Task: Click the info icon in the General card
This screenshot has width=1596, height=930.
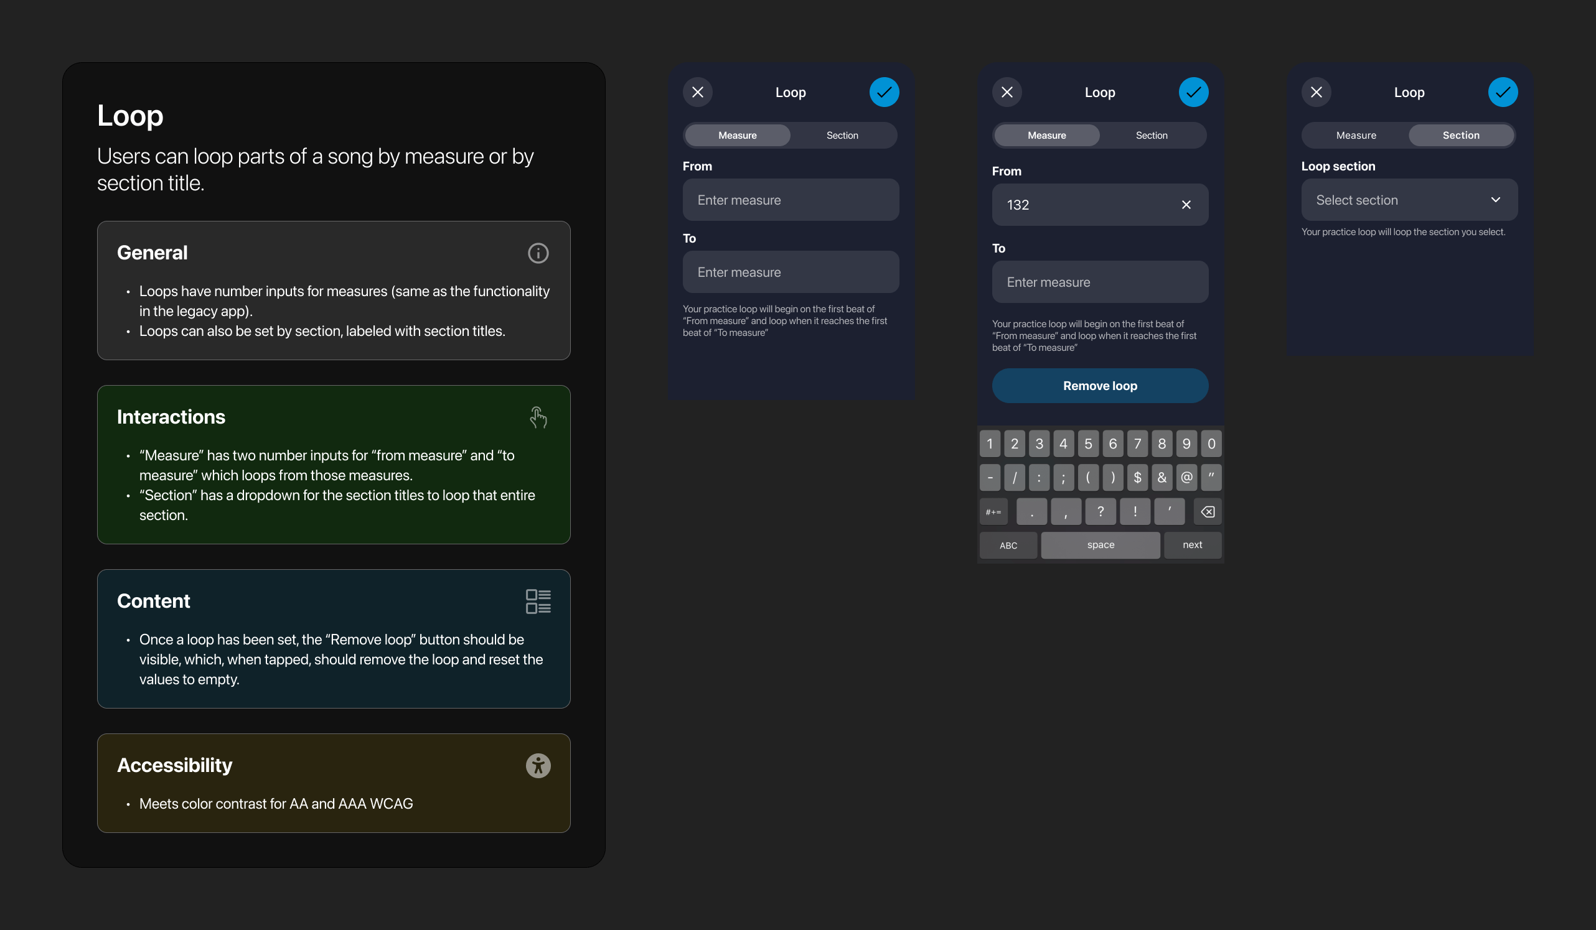Action: (x=538, y=253)
